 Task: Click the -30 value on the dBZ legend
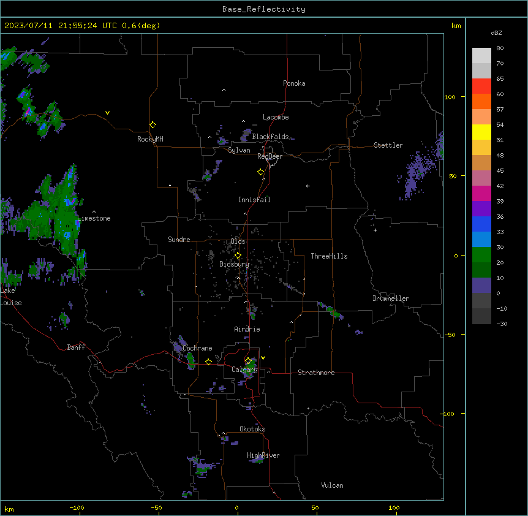coord(502,324)
